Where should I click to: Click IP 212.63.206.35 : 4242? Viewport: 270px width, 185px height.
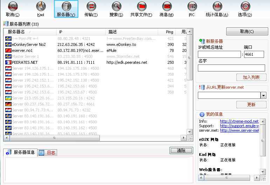(x=76, y=44)
